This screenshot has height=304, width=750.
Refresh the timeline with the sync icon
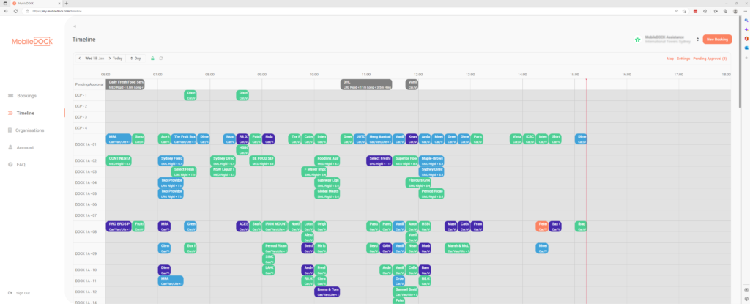point(161,59)
